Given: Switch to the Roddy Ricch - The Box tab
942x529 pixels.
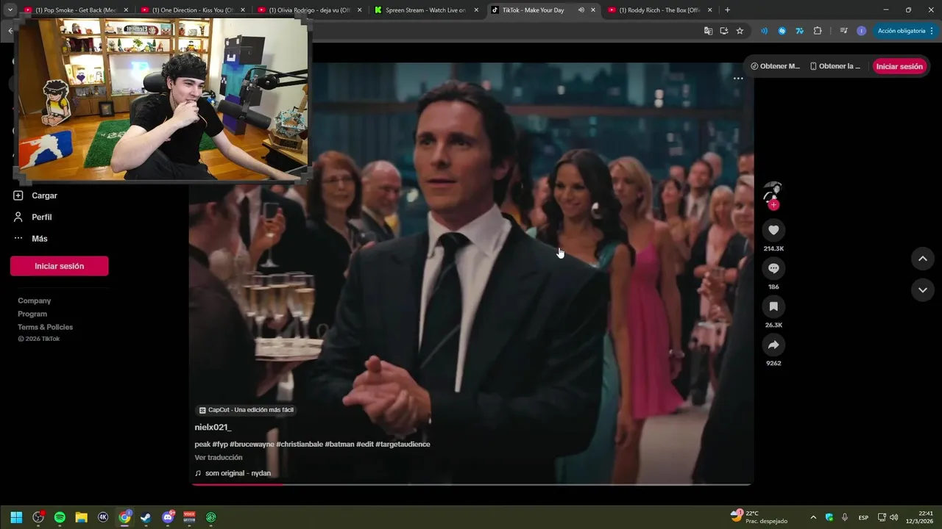Looking at the screenshot, I should point(659,10).
